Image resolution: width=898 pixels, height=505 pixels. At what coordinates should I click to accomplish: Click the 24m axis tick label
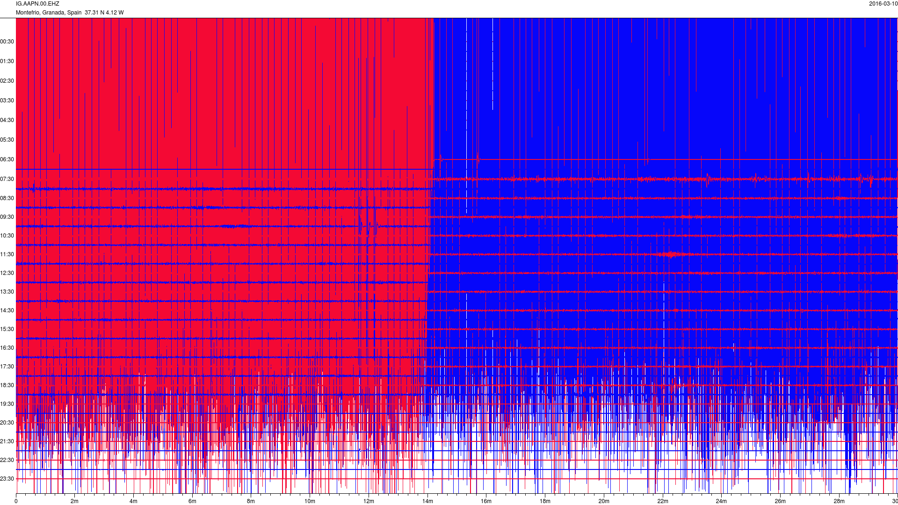click(721, 501)
